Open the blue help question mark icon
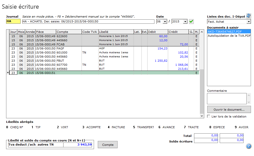Image resolution: width=254 pixels, height=156 pixels. pos(248,146)
